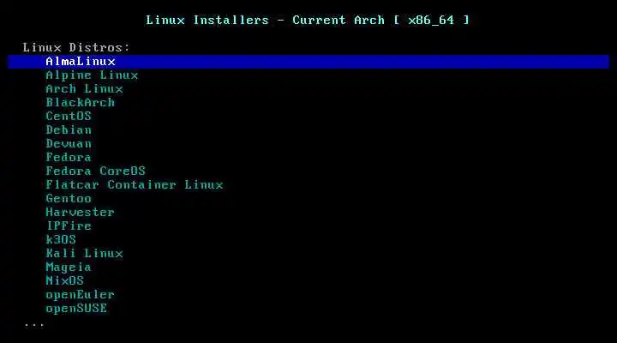Click the ellipsis showing more entries
Screen dimensions: 617x343
[34, 325]
